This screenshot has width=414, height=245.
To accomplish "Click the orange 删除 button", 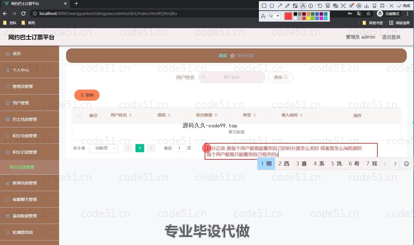I will pos(87,95).
